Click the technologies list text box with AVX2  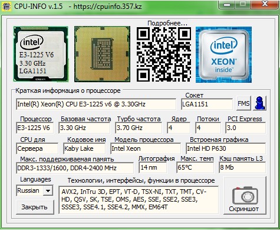(x=139, y=200)
